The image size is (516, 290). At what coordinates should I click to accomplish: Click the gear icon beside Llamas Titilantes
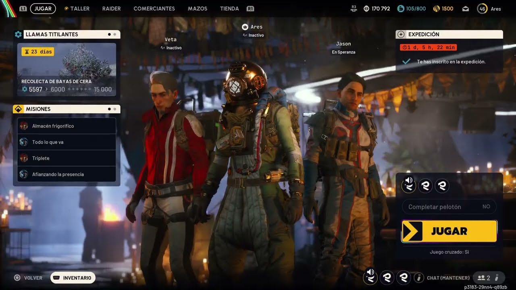[18, 34]
